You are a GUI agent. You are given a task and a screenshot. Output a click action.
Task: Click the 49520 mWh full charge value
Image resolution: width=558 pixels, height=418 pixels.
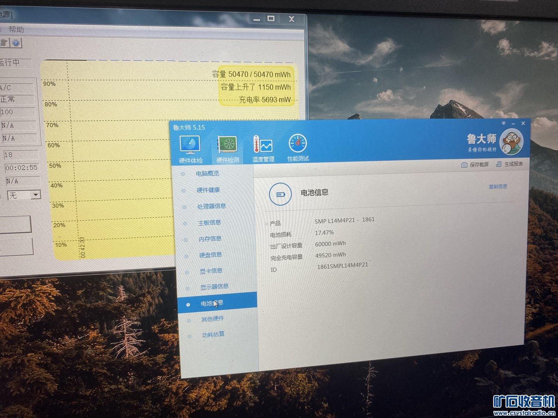[x=331, y=255]
